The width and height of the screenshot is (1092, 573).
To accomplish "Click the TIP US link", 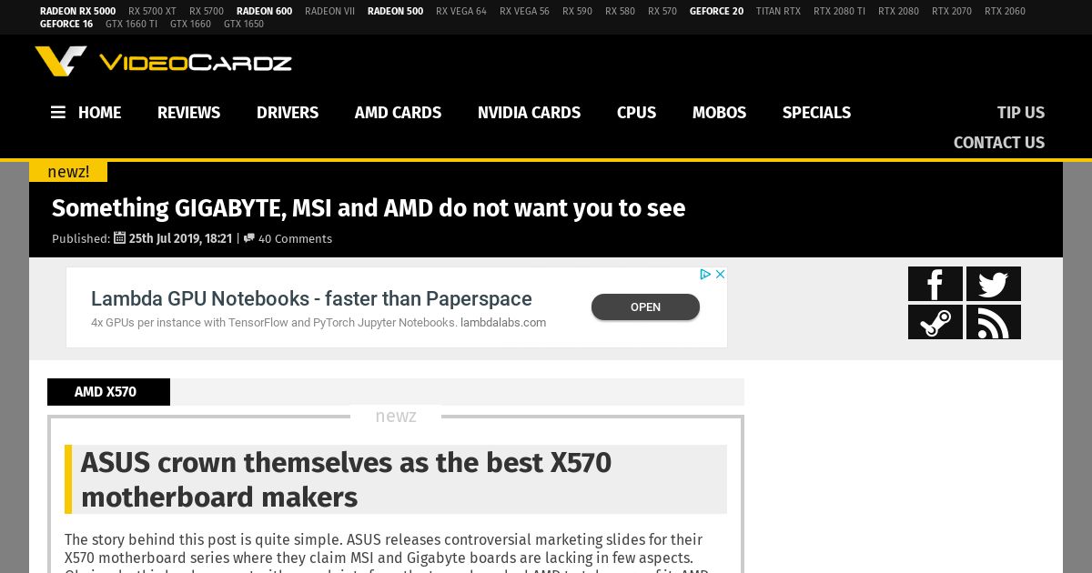I will (1021, 113).
